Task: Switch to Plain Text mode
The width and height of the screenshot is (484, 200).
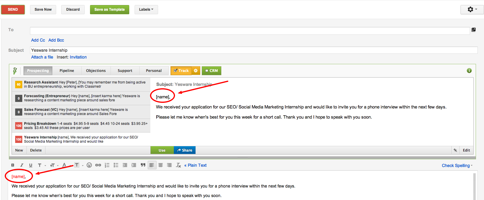Action: [x=195, y=165]
